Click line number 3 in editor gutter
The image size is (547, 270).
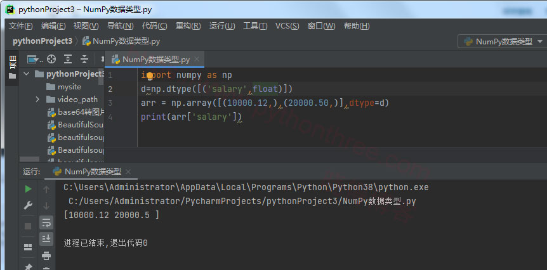coord(110,103)
